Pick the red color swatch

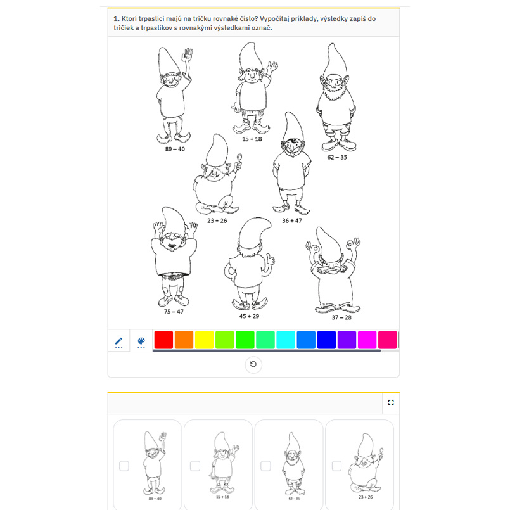(x=163, y=340)
